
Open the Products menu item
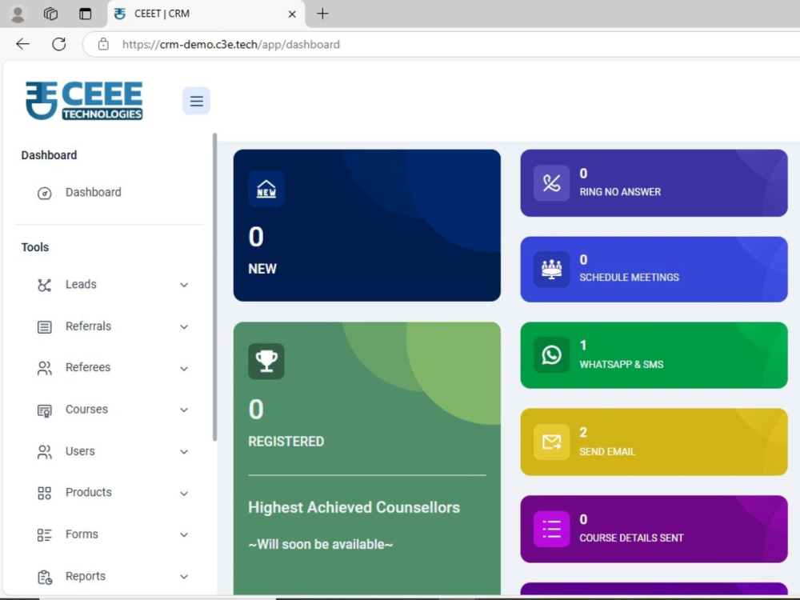[x=110, y=493]
